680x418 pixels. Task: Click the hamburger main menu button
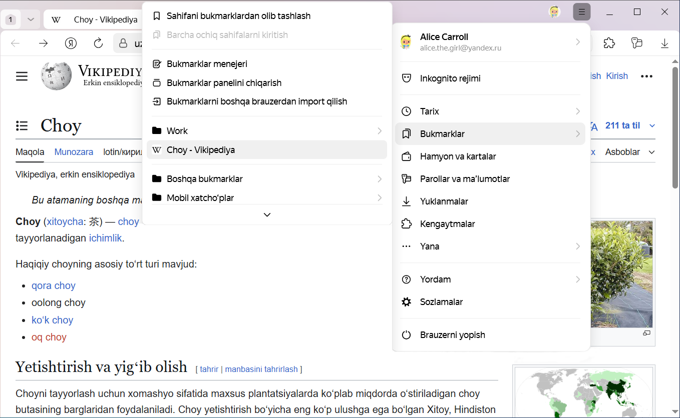[x=581, y=12]
